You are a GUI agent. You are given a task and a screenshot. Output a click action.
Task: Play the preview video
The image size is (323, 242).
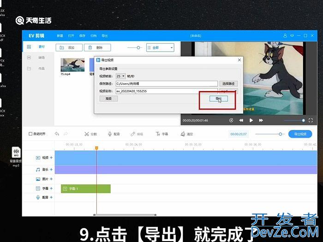(x=251, y=120)
